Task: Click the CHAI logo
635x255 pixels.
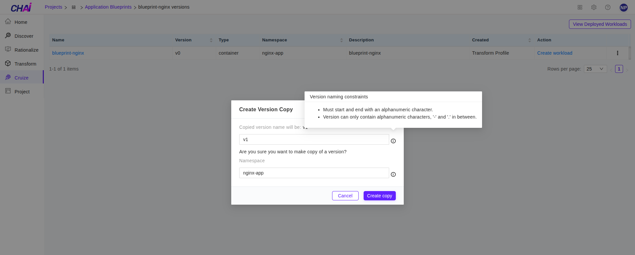Action: pos(21,7)
